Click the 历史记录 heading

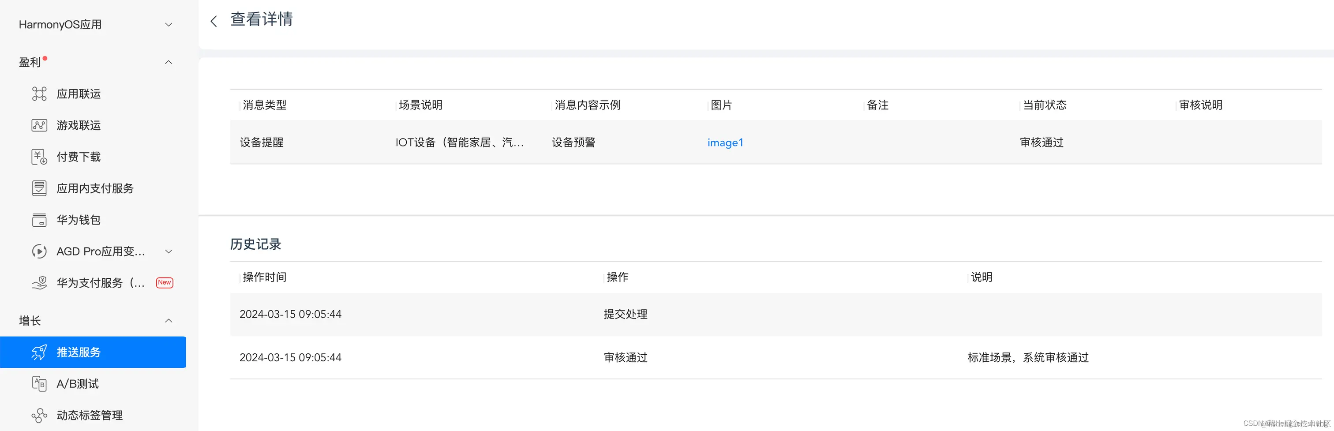point(255,244)
